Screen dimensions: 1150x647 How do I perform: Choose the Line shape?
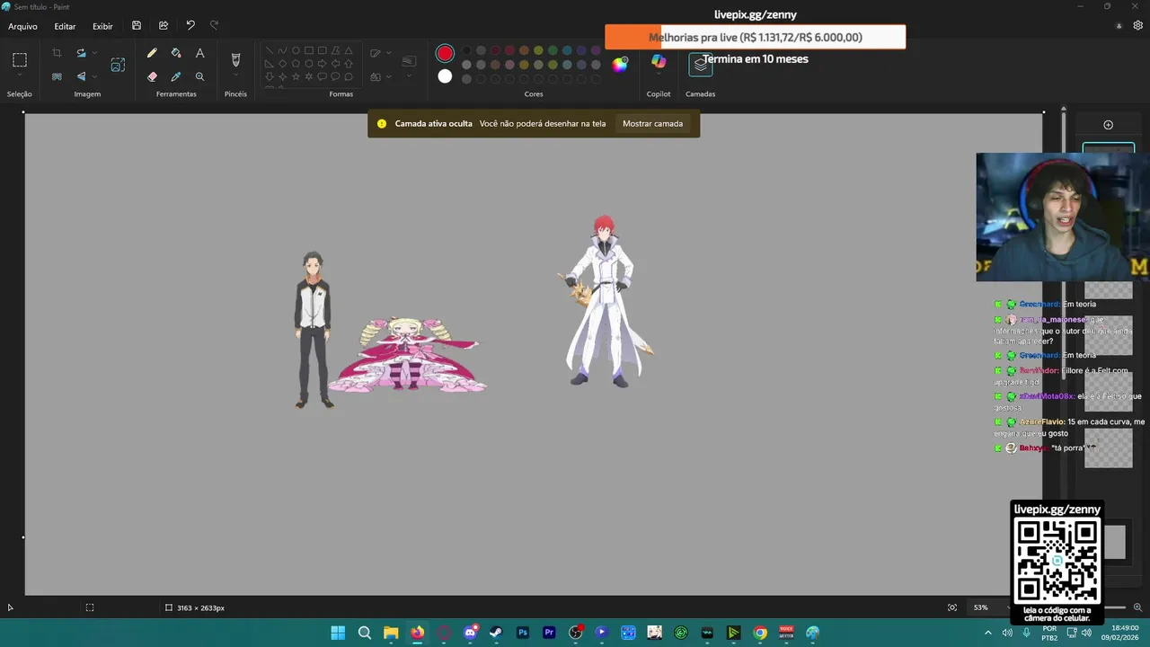pyautogui.click(x=270, y=50)
